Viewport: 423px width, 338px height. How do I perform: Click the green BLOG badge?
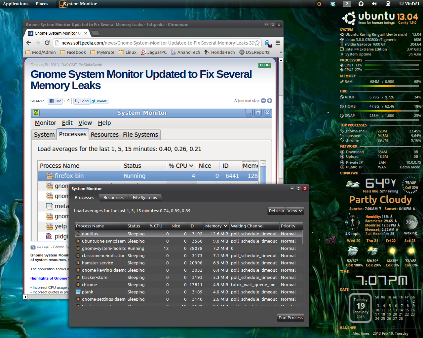[265, 65]
